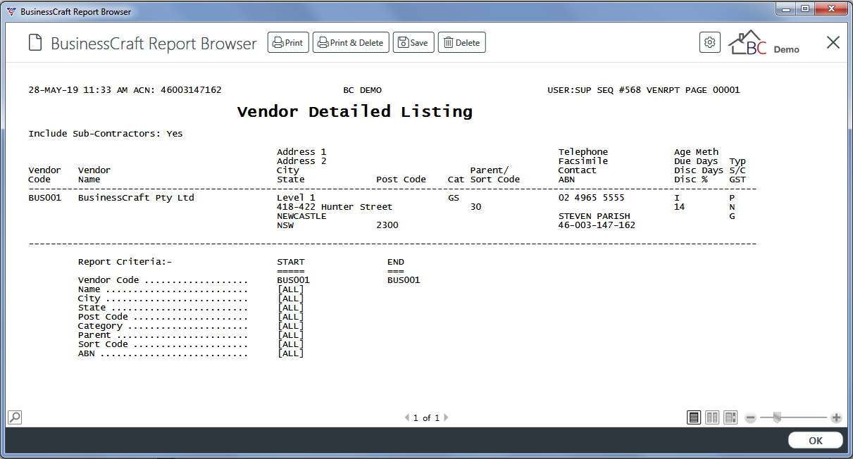
Task: Click the 'Report Criteria:-' heading
Action: pos(125,262)
